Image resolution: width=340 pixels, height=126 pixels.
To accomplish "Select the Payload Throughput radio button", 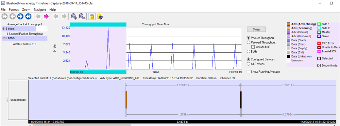I will point(249,43).
